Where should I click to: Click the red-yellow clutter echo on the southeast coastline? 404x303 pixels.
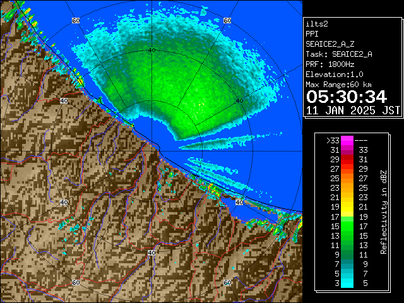tap(213, 189)
